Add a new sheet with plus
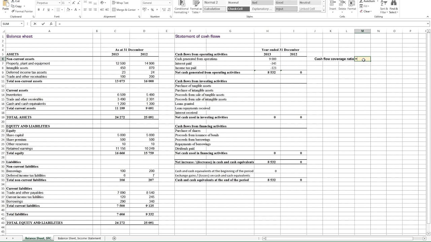431x242 pixels. point(114,238)
